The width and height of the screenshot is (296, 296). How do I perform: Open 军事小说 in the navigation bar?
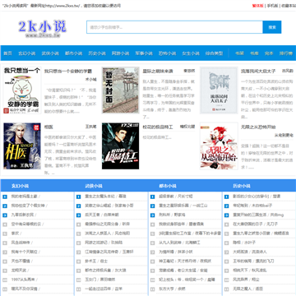pos(144,53)
